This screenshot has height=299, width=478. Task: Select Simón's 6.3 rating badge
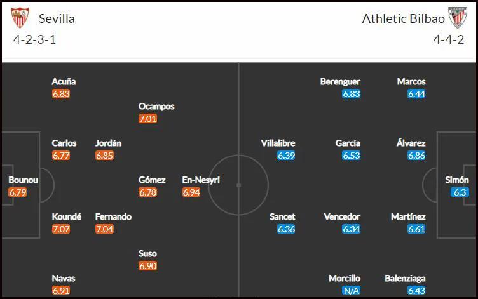coord(460,192)
